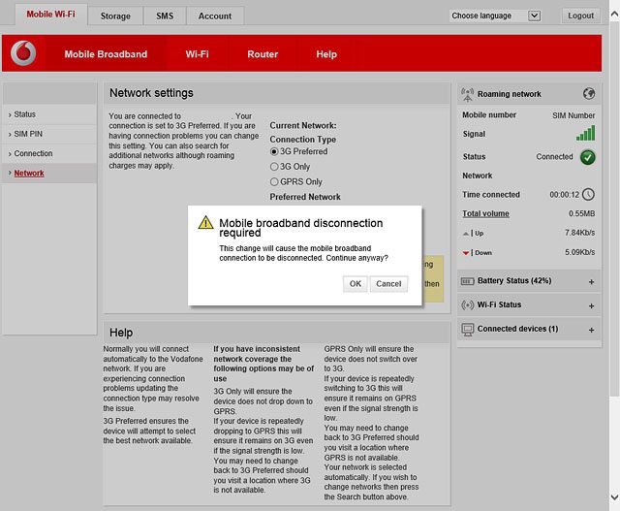Click the 5.09Kb/s download speed value
This screenshot has width=620, height=511.
pos(579,252)
